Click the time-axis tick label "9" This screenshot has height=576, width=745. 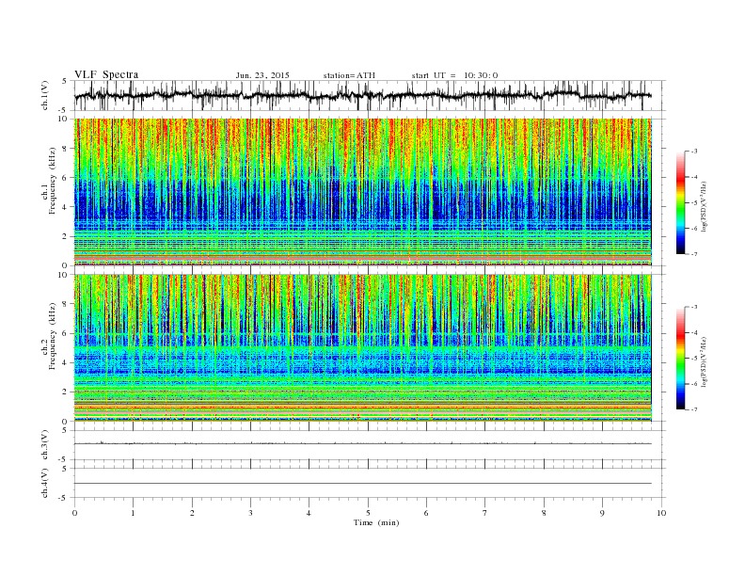(602, 513)
